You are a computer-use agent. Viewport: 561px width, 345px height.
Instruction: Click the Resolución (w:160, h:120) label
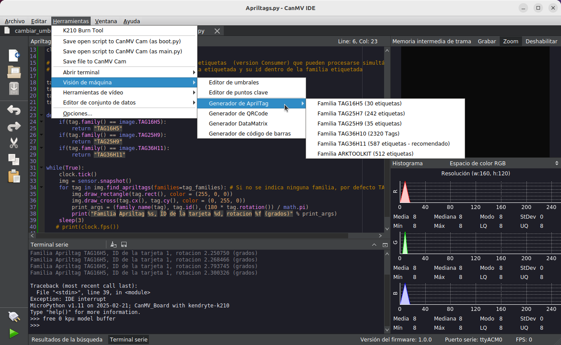point(476,173)
